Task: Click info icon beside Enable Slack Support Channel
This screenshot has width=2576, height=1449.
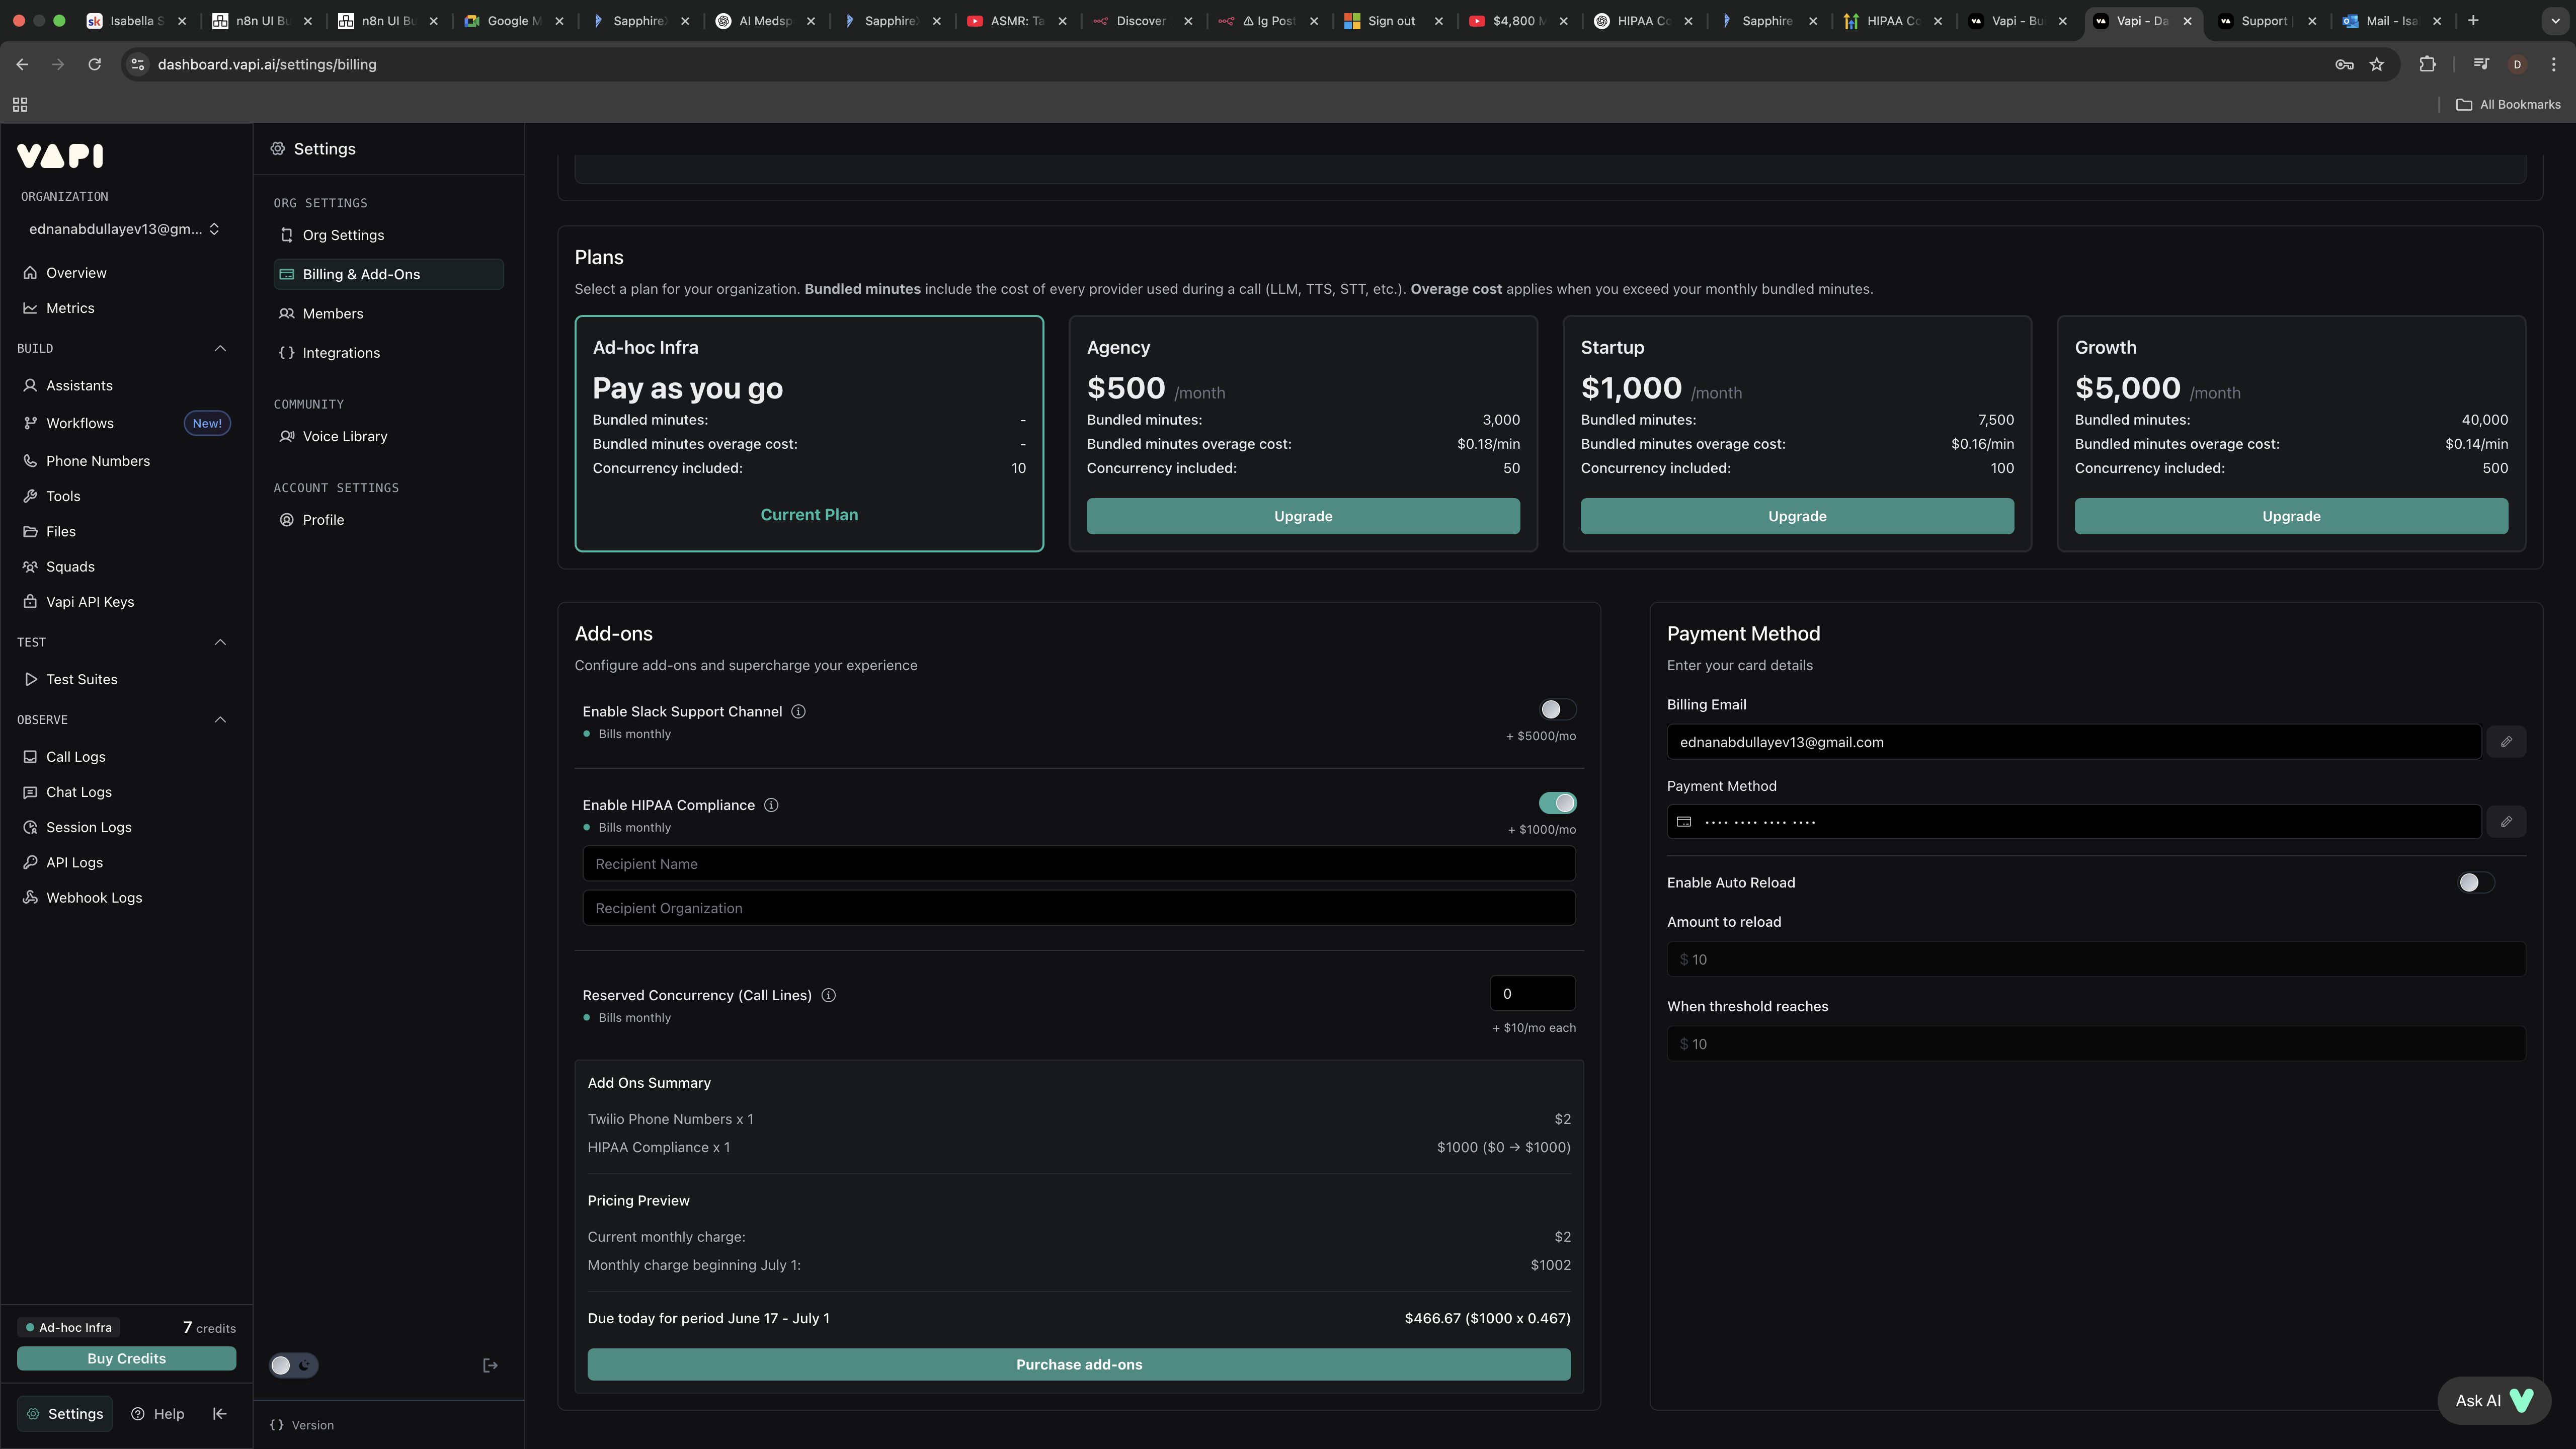Action: 798,711
